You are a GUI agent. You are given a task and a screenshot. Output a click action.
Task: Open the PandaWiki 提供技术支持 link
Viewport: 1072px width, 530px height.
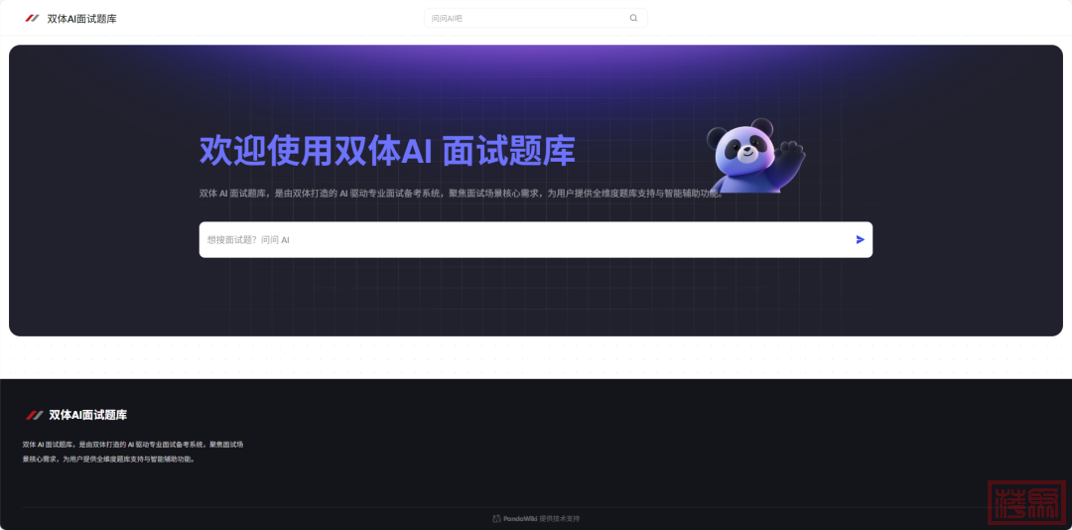pos(536,518)
